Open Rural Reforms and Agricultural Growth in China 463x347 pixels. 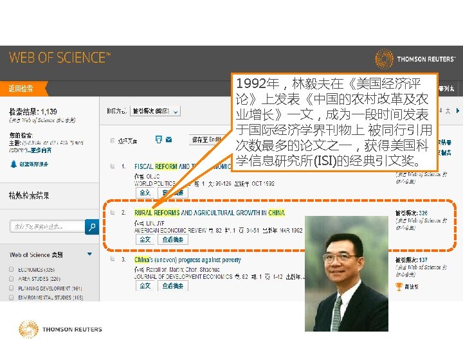click(210, 213)
